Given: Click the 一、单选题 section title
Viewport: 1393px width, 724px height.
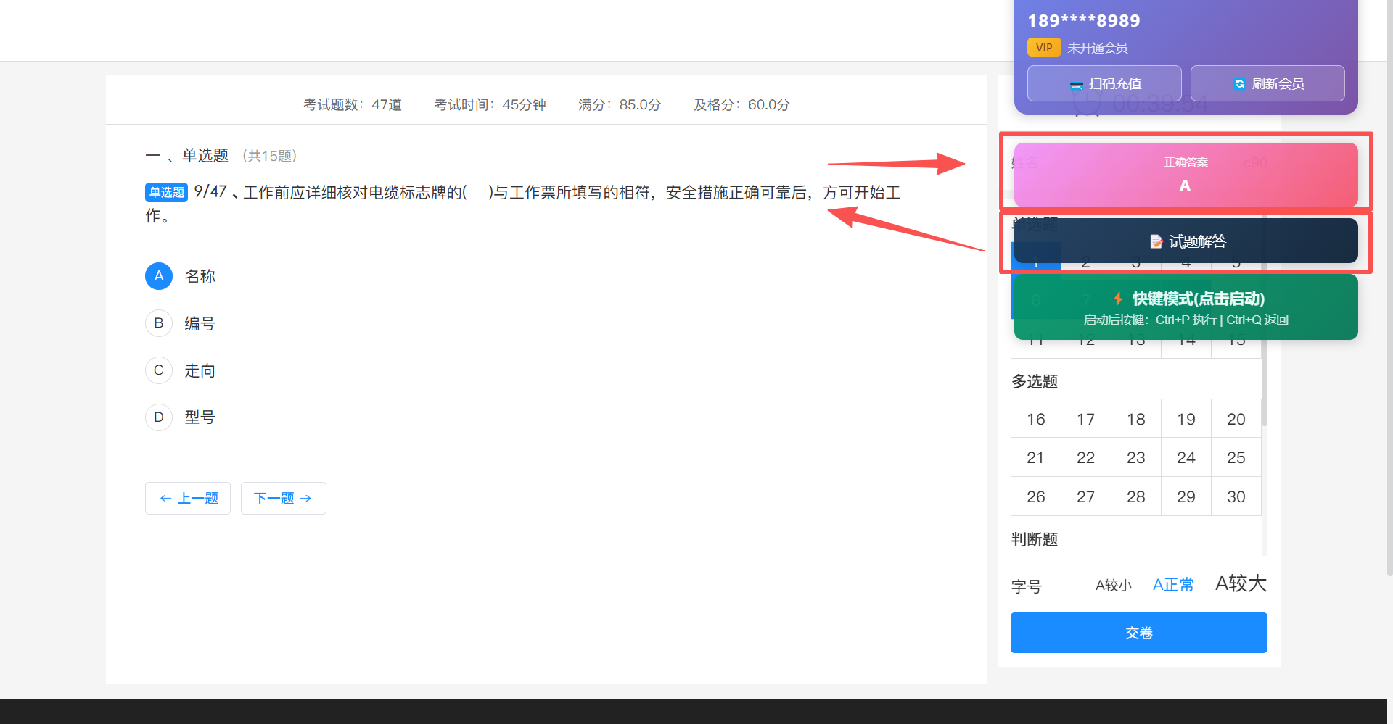Looking at the screenshot, I should tap(187, 156).
